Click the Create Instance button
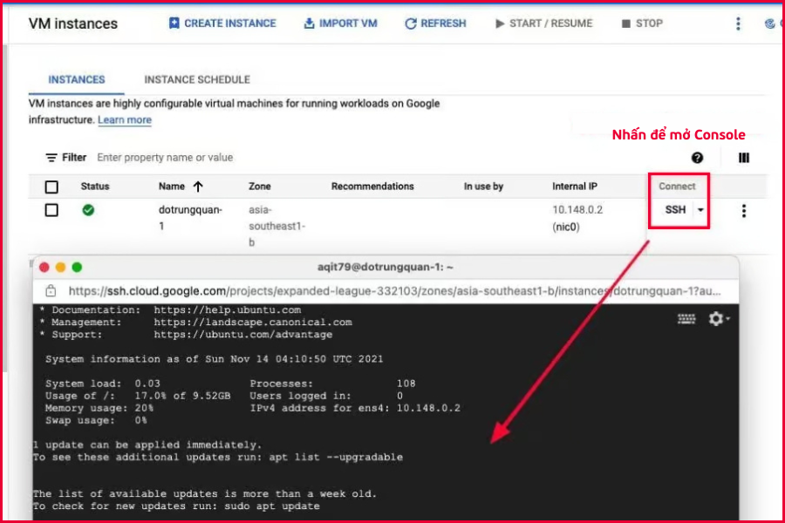The image size is (785, 523). tap(222, 24)
